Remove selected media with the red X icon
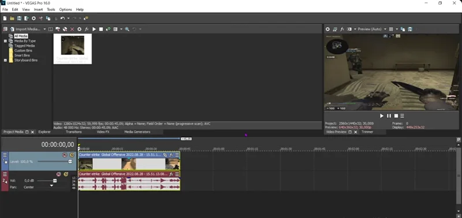The width and height of the screenshot is (462, 218). (72, 29)
